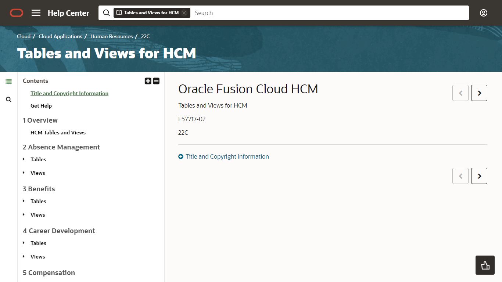This screenshot has height=282, width=502.
Task: Select the 5 Compensation chapter heading
Action: pyautogui.click(x=49, y=272)
